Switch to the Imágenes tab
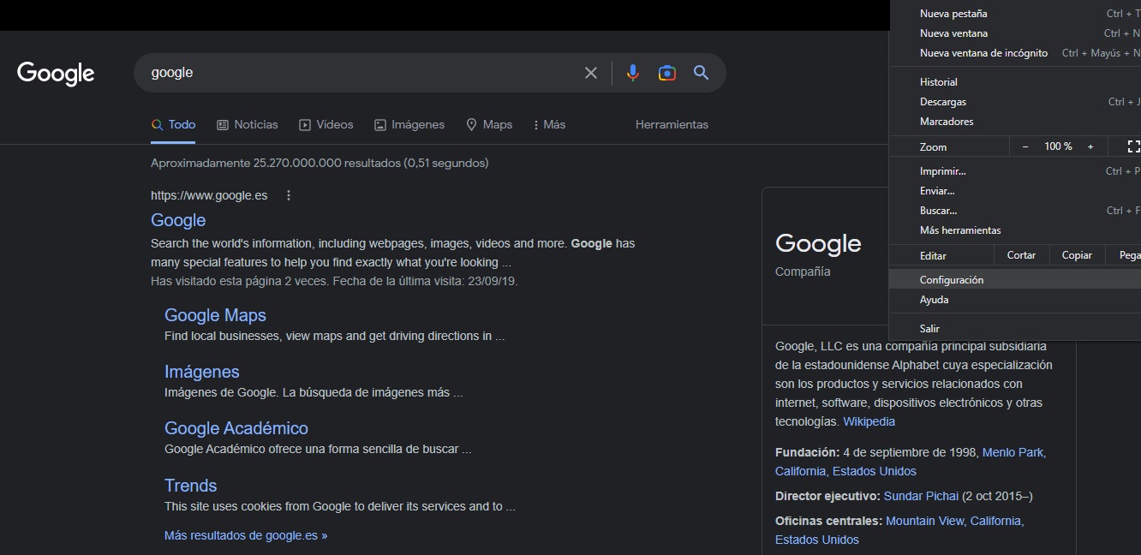1141x555 pixels. [409, 124]
